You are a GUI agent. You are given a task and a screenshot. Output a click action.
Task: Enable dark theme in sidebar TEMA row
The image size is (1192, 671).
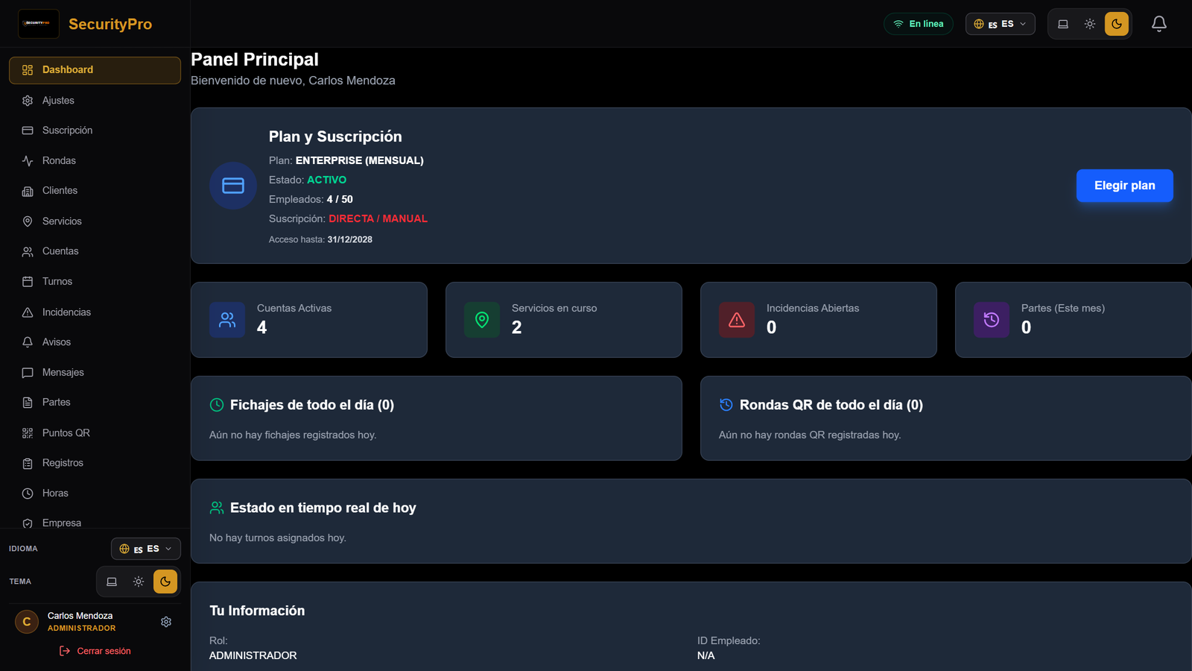point(165,582)
